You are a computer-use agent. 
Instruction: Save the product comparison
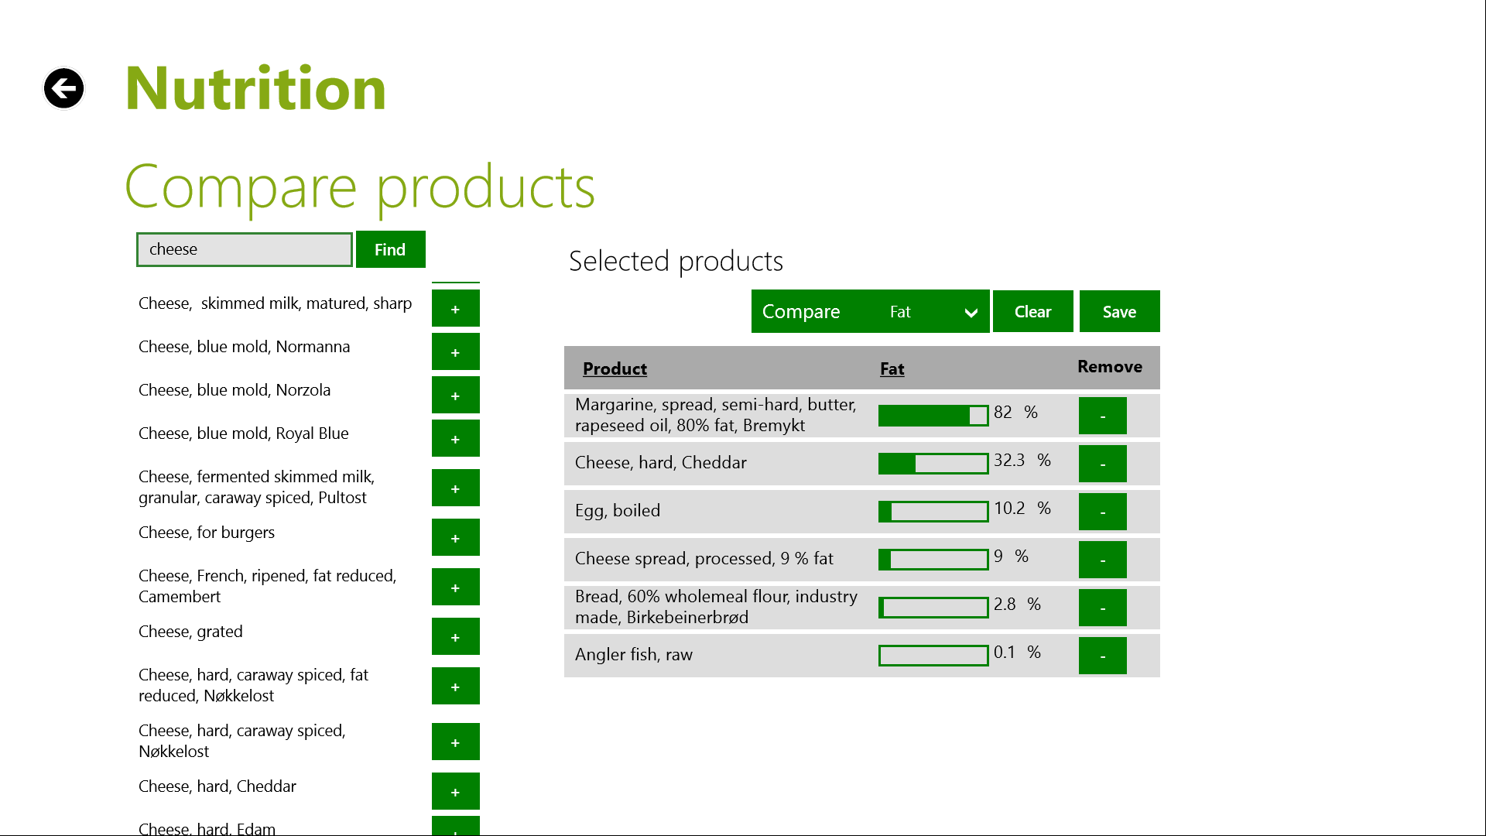[1119, 311]
